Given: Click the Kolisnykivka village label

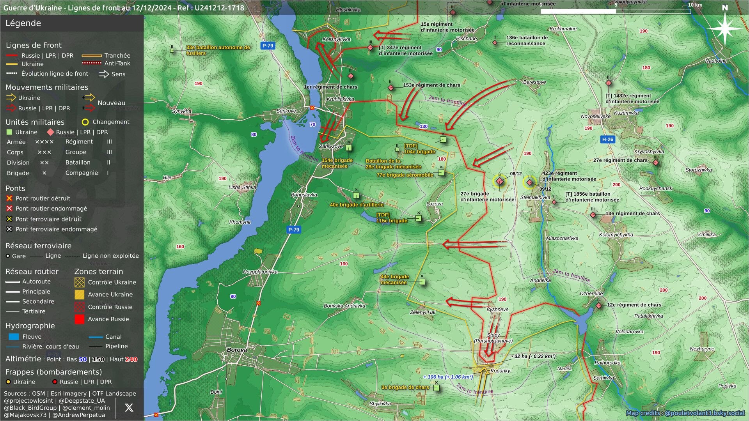Looking at the screenshot, I should [336, 39].
